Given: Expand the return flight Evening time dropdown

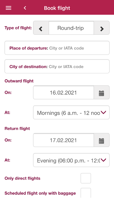Looking at the screenshot, I should 71,160.
